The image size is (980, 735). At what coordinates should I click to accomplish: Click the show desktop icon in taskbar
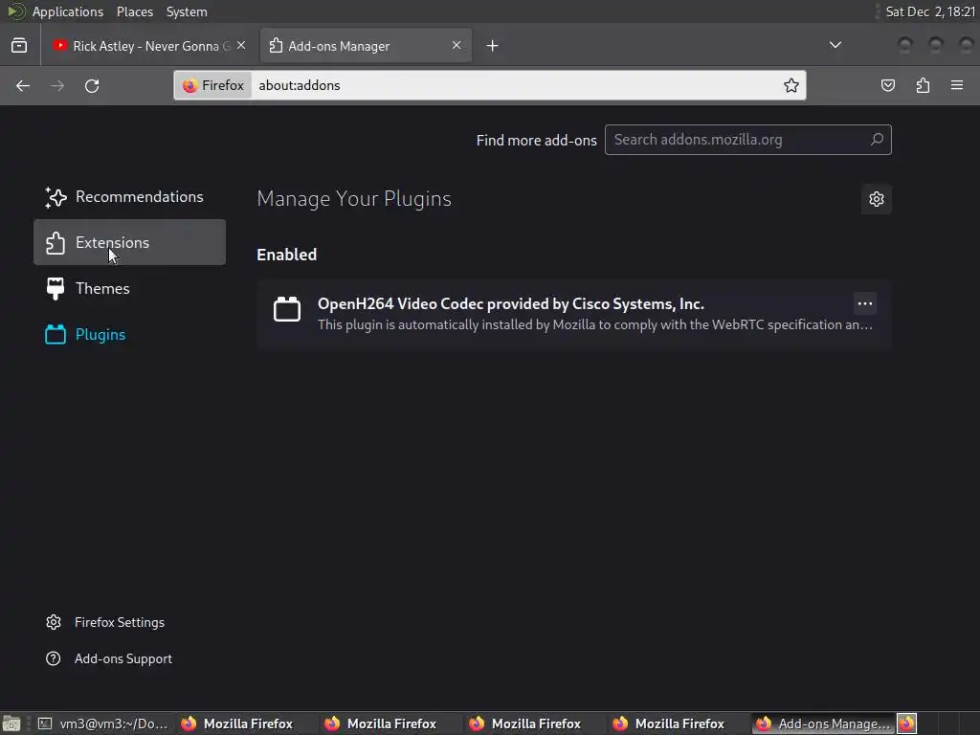click(x=11, y=724)
